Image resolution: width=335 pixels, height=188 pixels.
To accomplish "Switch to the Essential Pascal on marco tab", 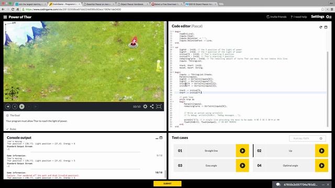I will point(99,4).
